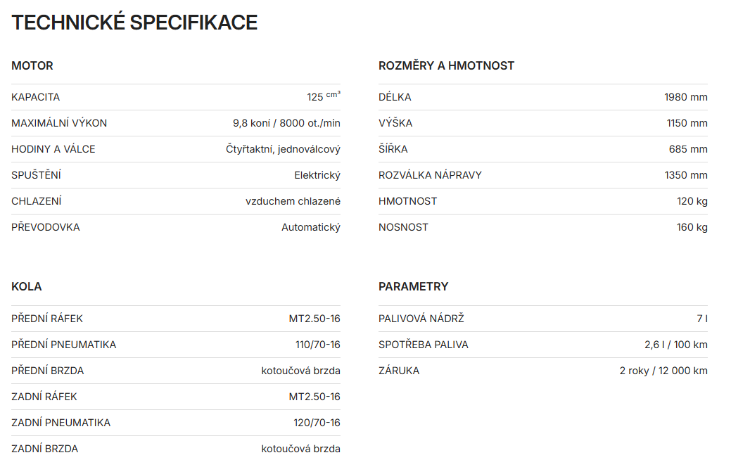Select the ROZVÁLKA NÁPRAVY label
This screenshot has width=731, height=467.
430,175
